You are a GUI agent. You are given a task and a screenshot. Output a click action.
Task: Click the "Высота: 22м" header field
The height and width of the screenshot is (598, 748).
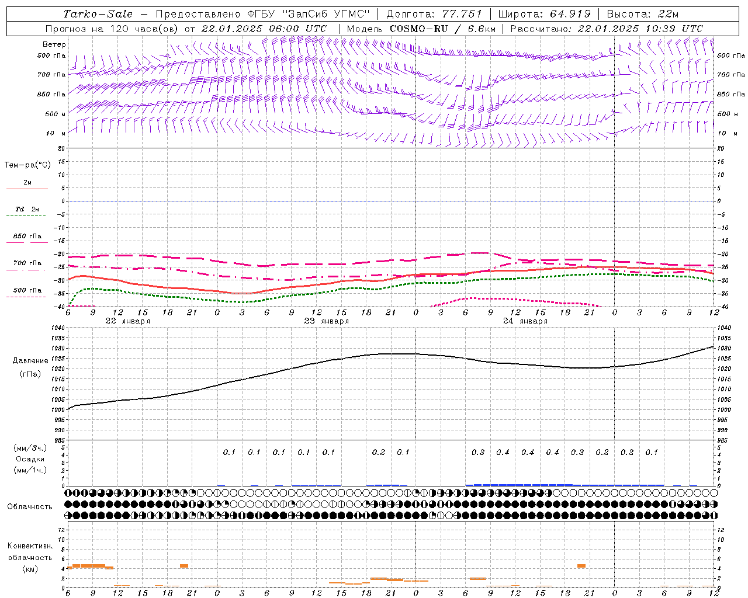tap(643, 14)
